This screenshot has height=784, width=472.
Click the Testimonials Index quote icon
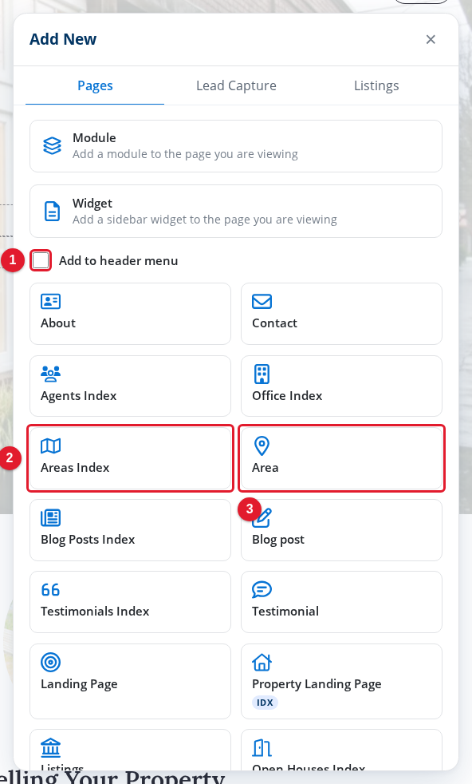click(x=50, y=589)
